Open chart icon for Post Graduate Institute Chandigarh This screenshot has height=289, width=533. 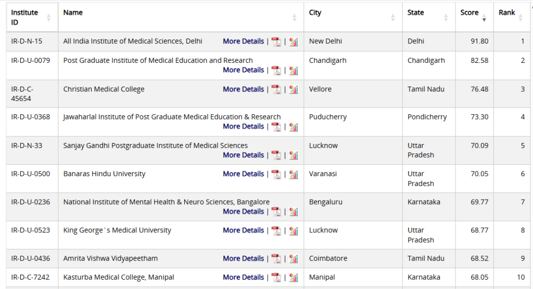point(294,70)
